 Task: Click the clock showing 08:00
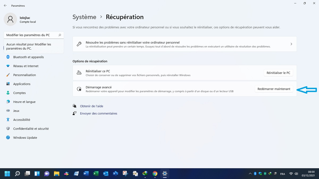[311, 172]
